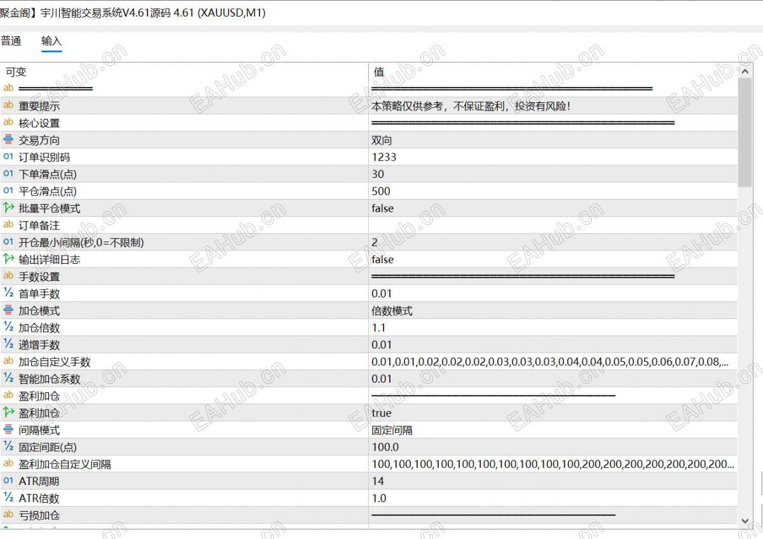Click the 开仓最小间隔(秒,0=不限制) parameter name
The image size is (763, 539).
pos(81,242)
